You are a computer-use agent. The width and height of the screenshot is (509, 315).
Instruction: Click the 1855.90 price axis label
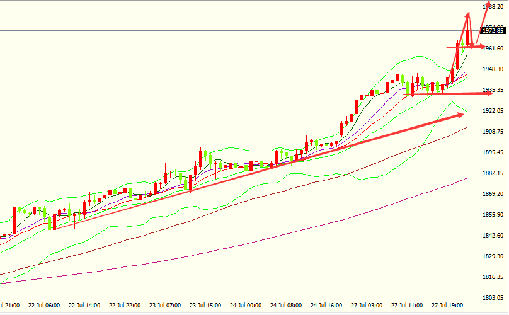point(493,215)
